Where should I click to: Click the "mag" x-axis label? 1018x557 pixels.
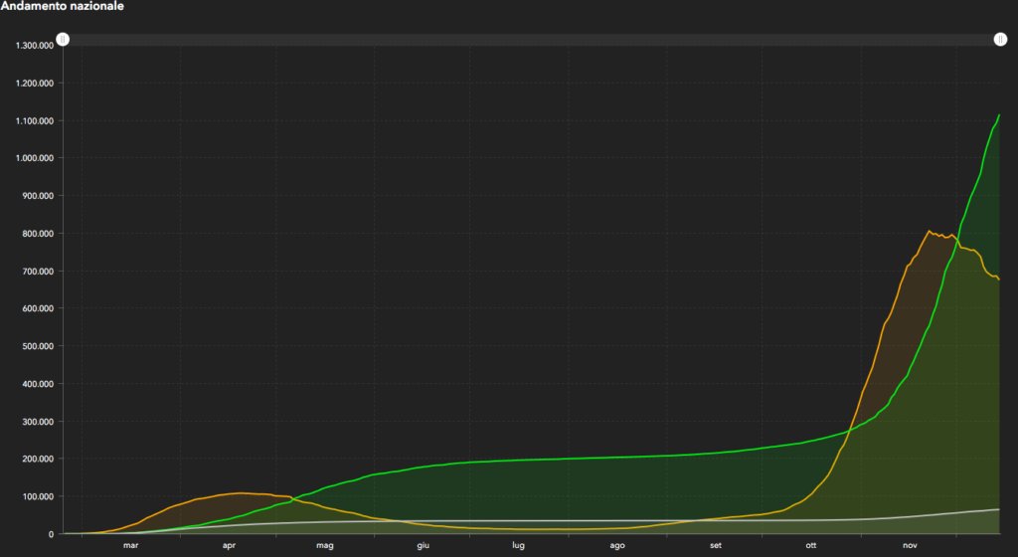pos(325,546)
